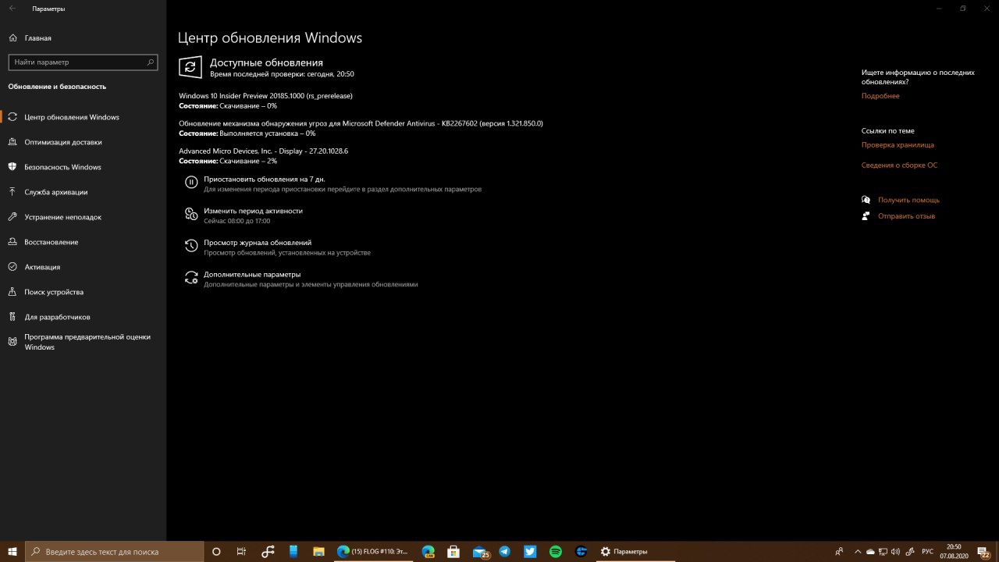Open the Windows Start menu
The height and width of the screenshot is (562, 999).
(x=12, y=551)
